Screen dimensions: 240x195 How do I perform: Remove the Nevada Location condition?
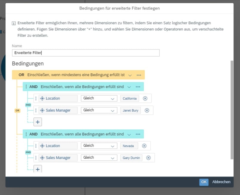pos(144,146)
